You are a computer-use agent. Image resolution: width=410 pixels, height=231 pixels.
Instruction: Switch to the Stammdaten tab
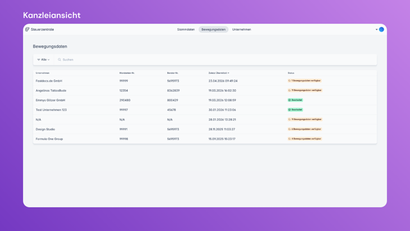(186, 30)
